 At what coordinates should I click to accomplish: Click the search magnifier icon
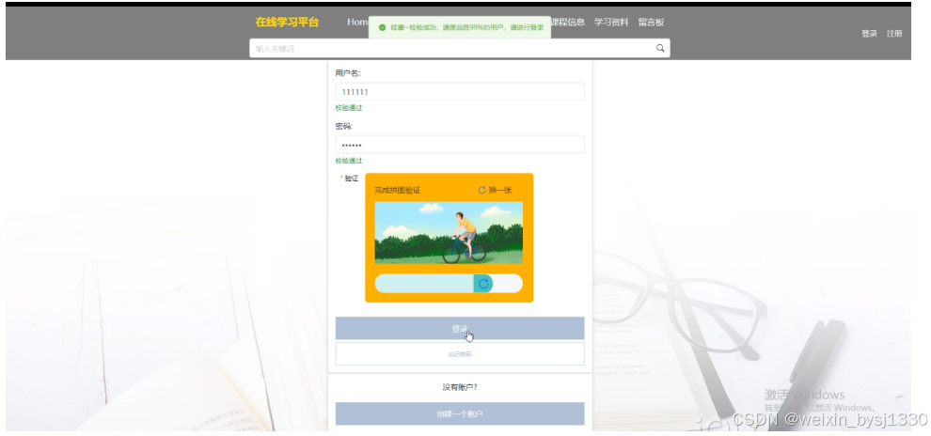click(x=660, y=48)
